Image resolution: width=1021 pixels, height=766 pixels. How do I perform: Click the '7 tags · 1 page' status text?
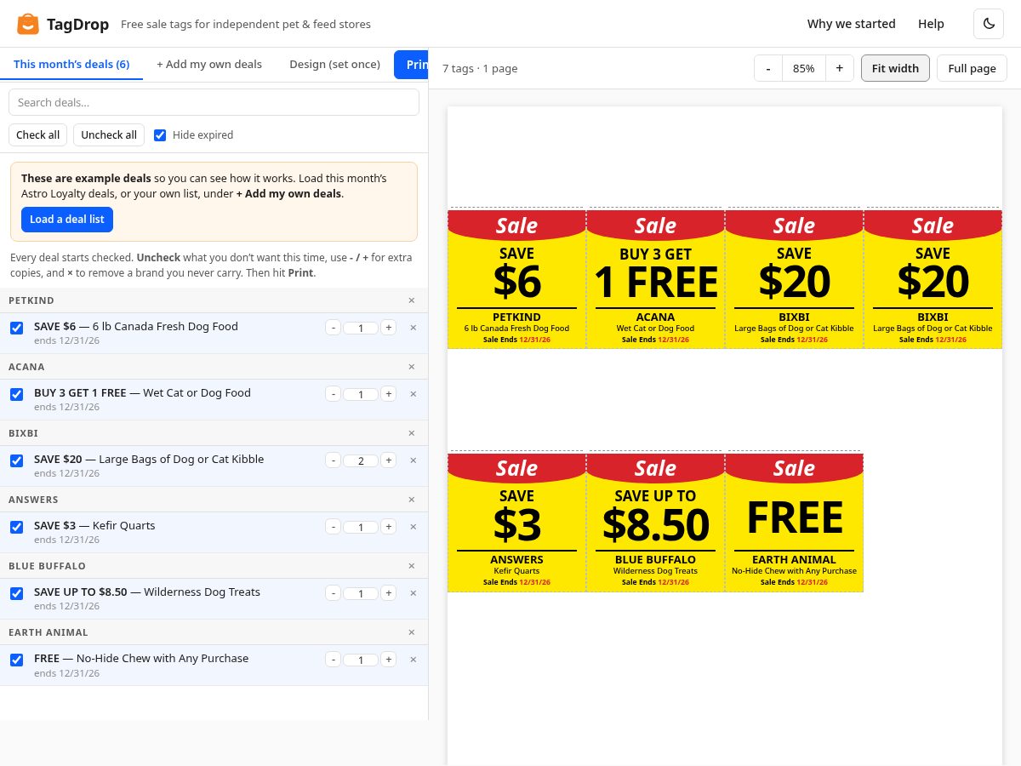(x=480, y=68)
